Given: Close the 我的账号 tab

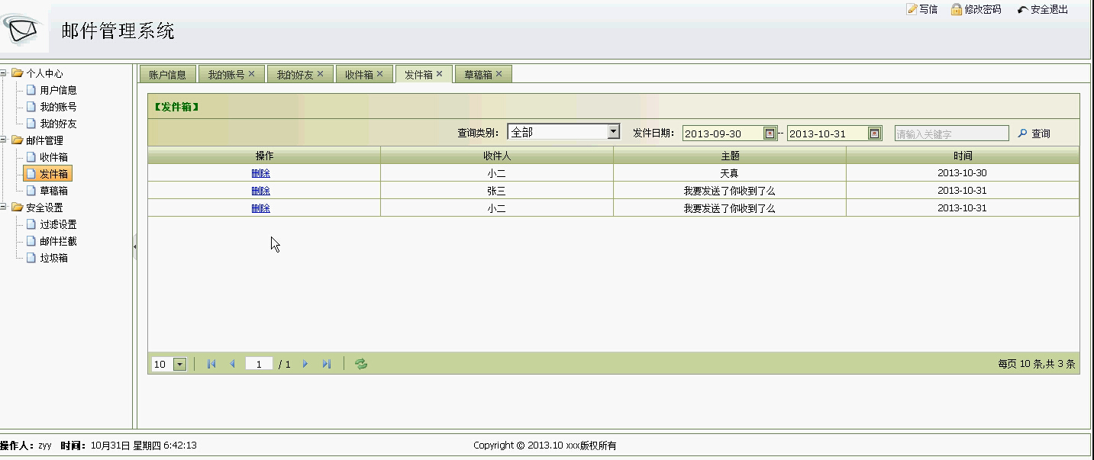Looking at the screenshot, I should click(x=252, y=74).
